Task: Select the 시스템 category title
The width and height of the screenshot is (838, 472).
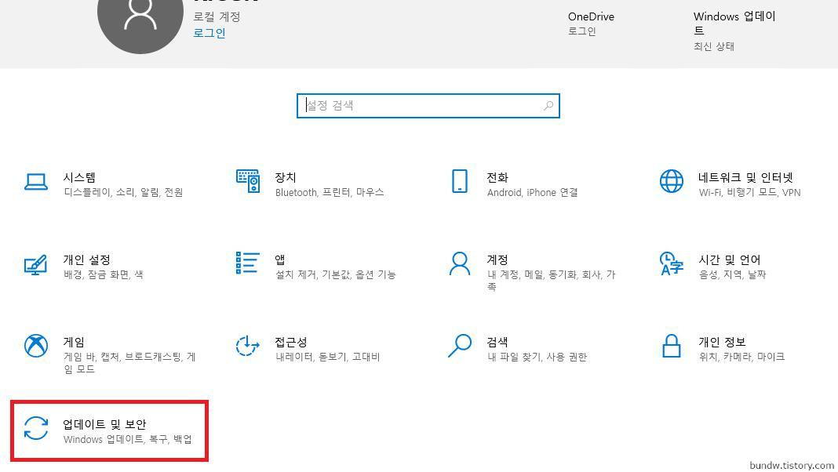Action: coord(79,177)
